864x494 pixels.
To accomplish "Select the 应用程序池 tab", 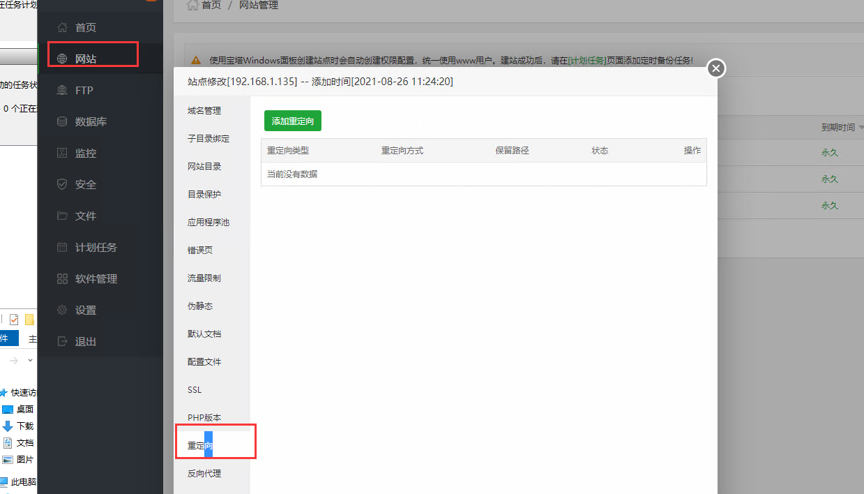I will (208, 223).
